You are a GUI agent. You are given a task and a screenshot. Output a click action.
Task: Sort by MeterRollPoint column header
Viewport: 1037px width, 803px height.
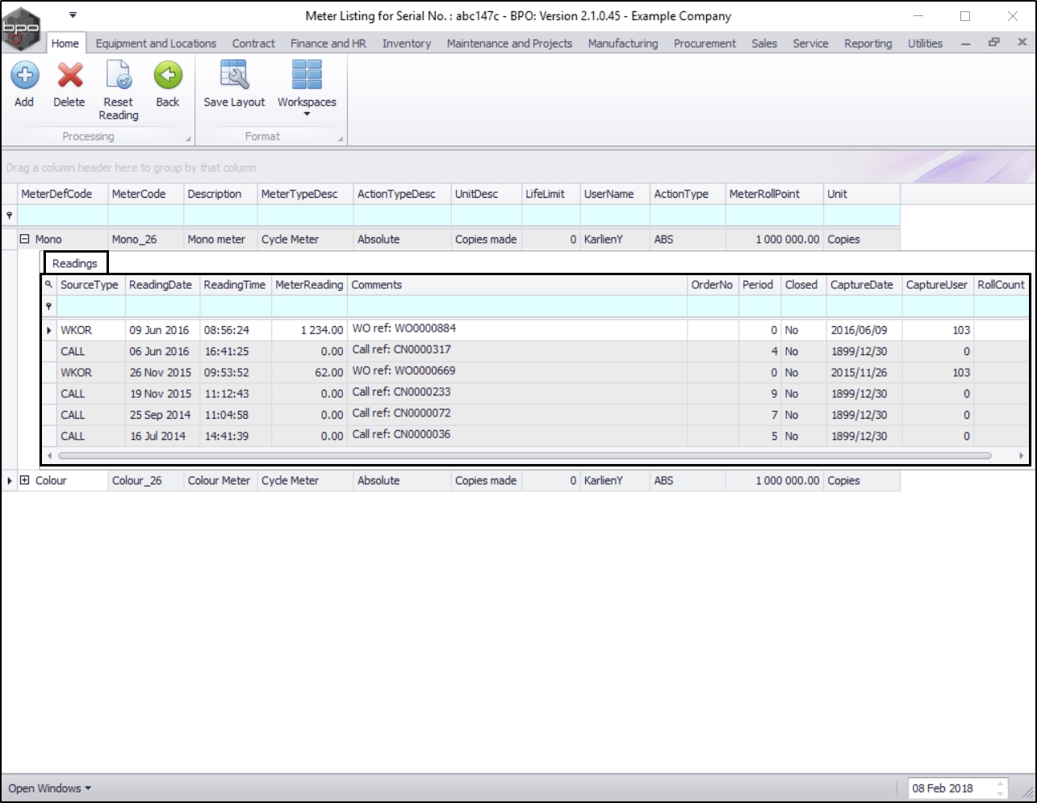775,194
